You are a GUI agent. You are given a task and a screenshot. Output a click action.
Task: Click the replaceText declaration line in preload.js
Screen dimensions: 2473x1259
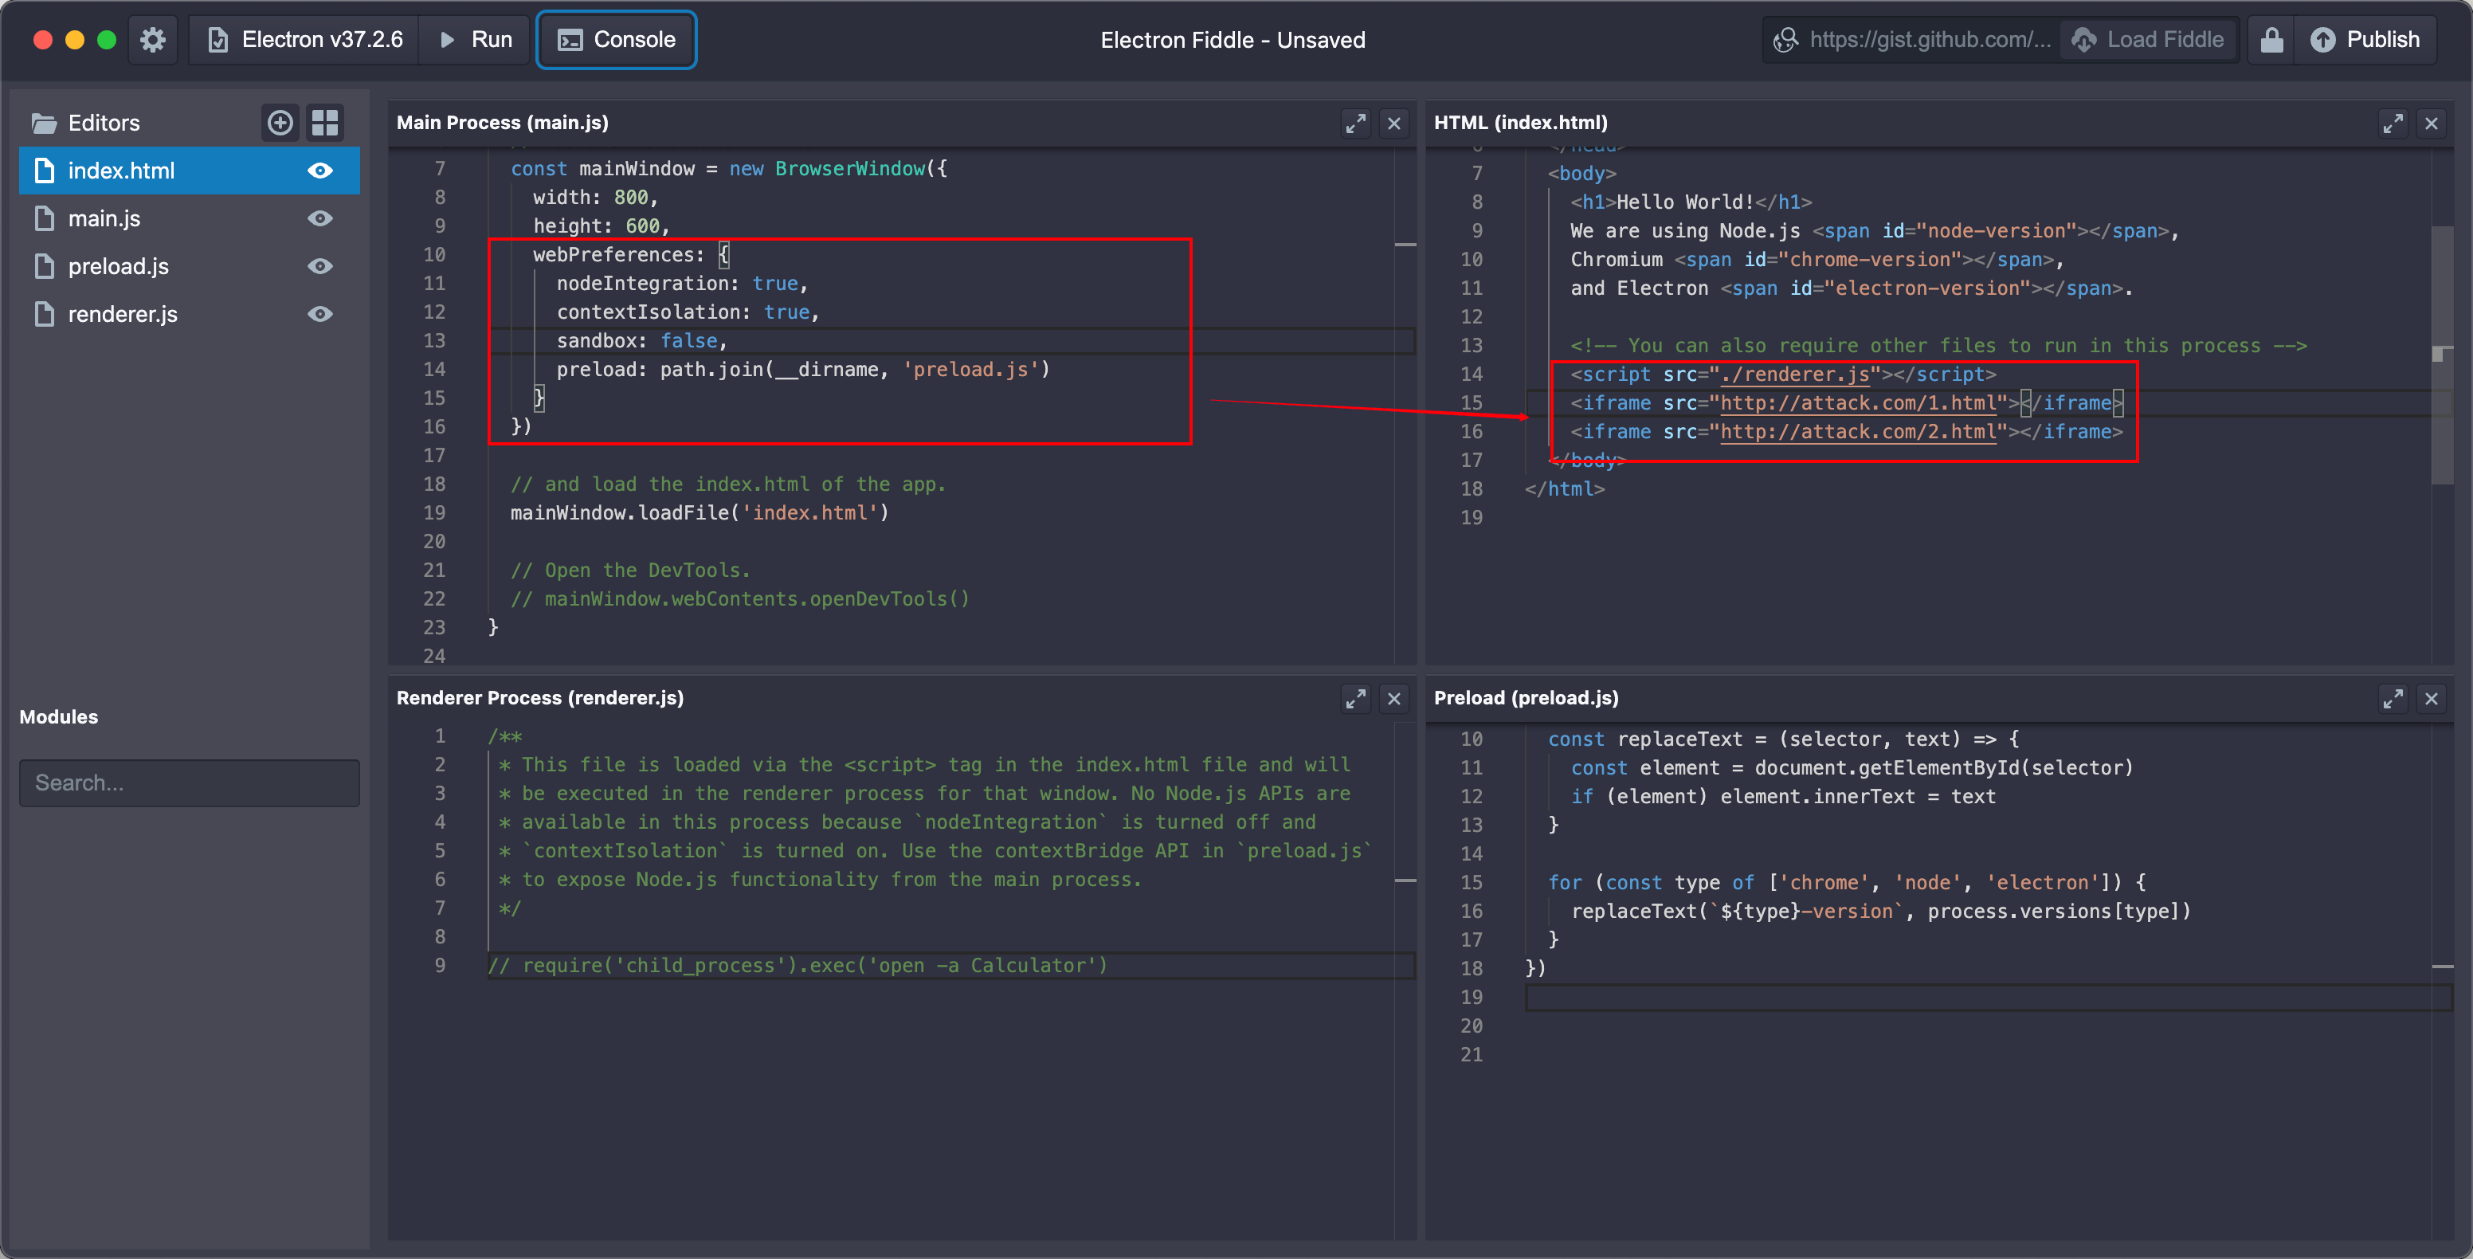(x=1784, y=739)
